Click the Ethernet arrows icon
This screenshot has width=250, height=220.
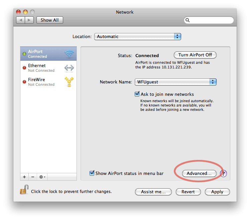coord(69,68)
